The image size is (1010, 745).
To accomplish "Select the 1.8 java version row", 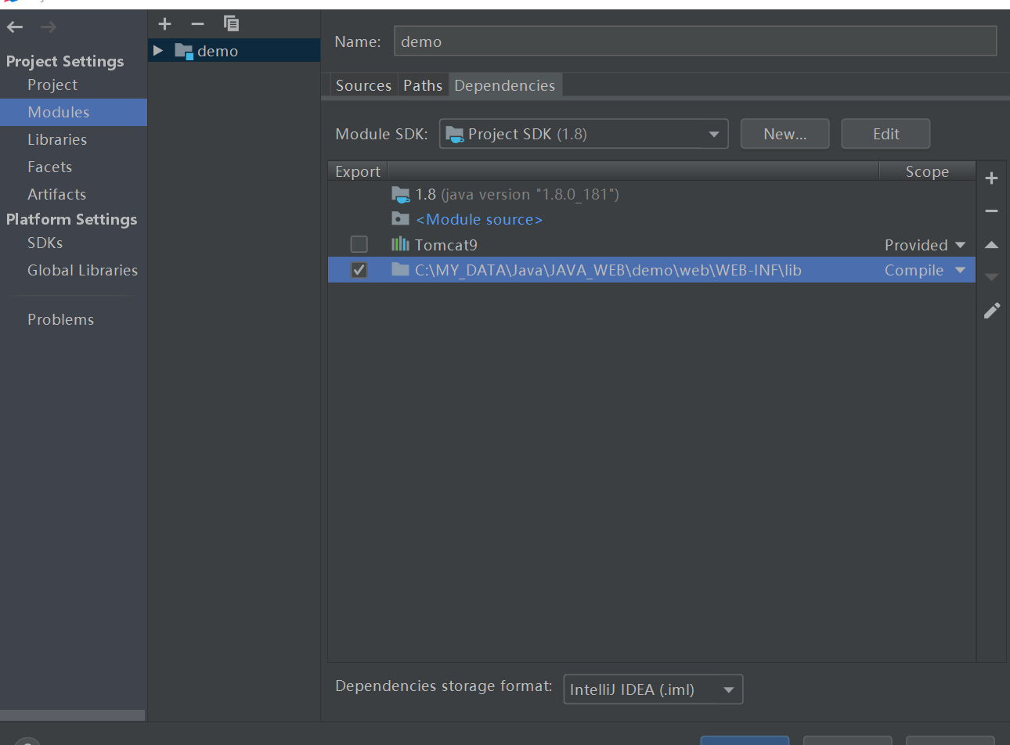I will [651, 194].
